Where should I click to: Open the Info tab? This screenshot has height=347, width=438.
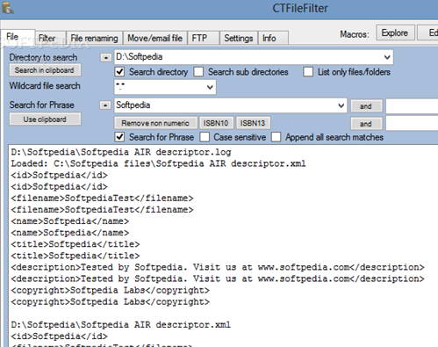(x=273, y=38)
